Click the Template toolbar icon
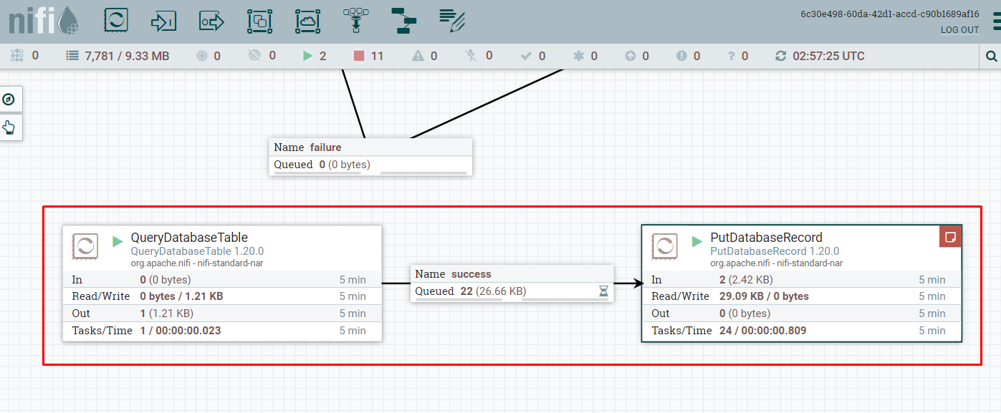1001x413 pixels. pyautogui.click(x=403, y=21)
